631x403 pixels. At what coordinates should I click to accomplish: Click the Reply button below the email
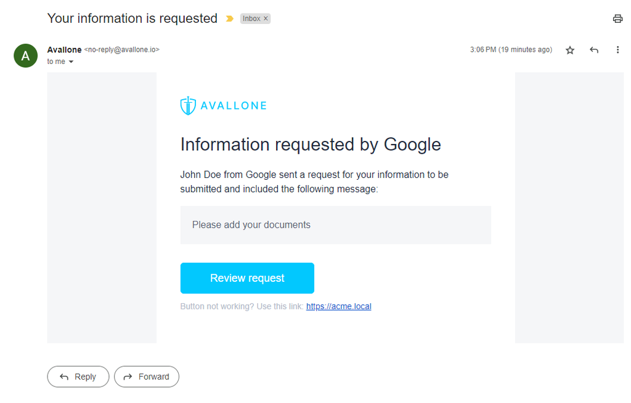click(78, 377)
